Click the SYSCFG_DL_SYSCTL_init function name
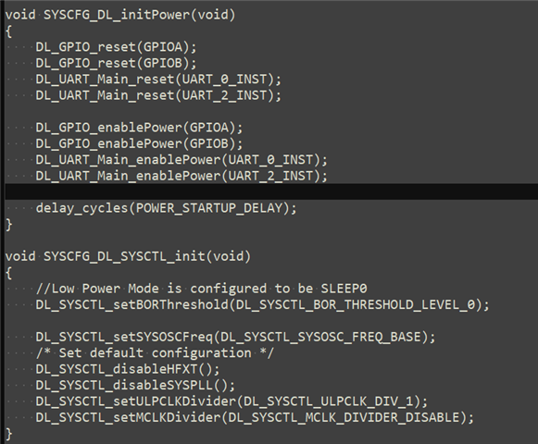538x444 pixels. [124, 256]
